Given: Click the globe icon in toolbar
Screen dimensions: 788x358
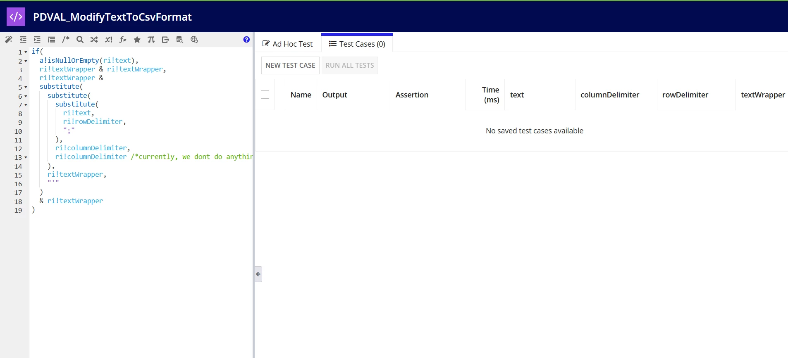Looking at the screenshot, I should [194, 40].
